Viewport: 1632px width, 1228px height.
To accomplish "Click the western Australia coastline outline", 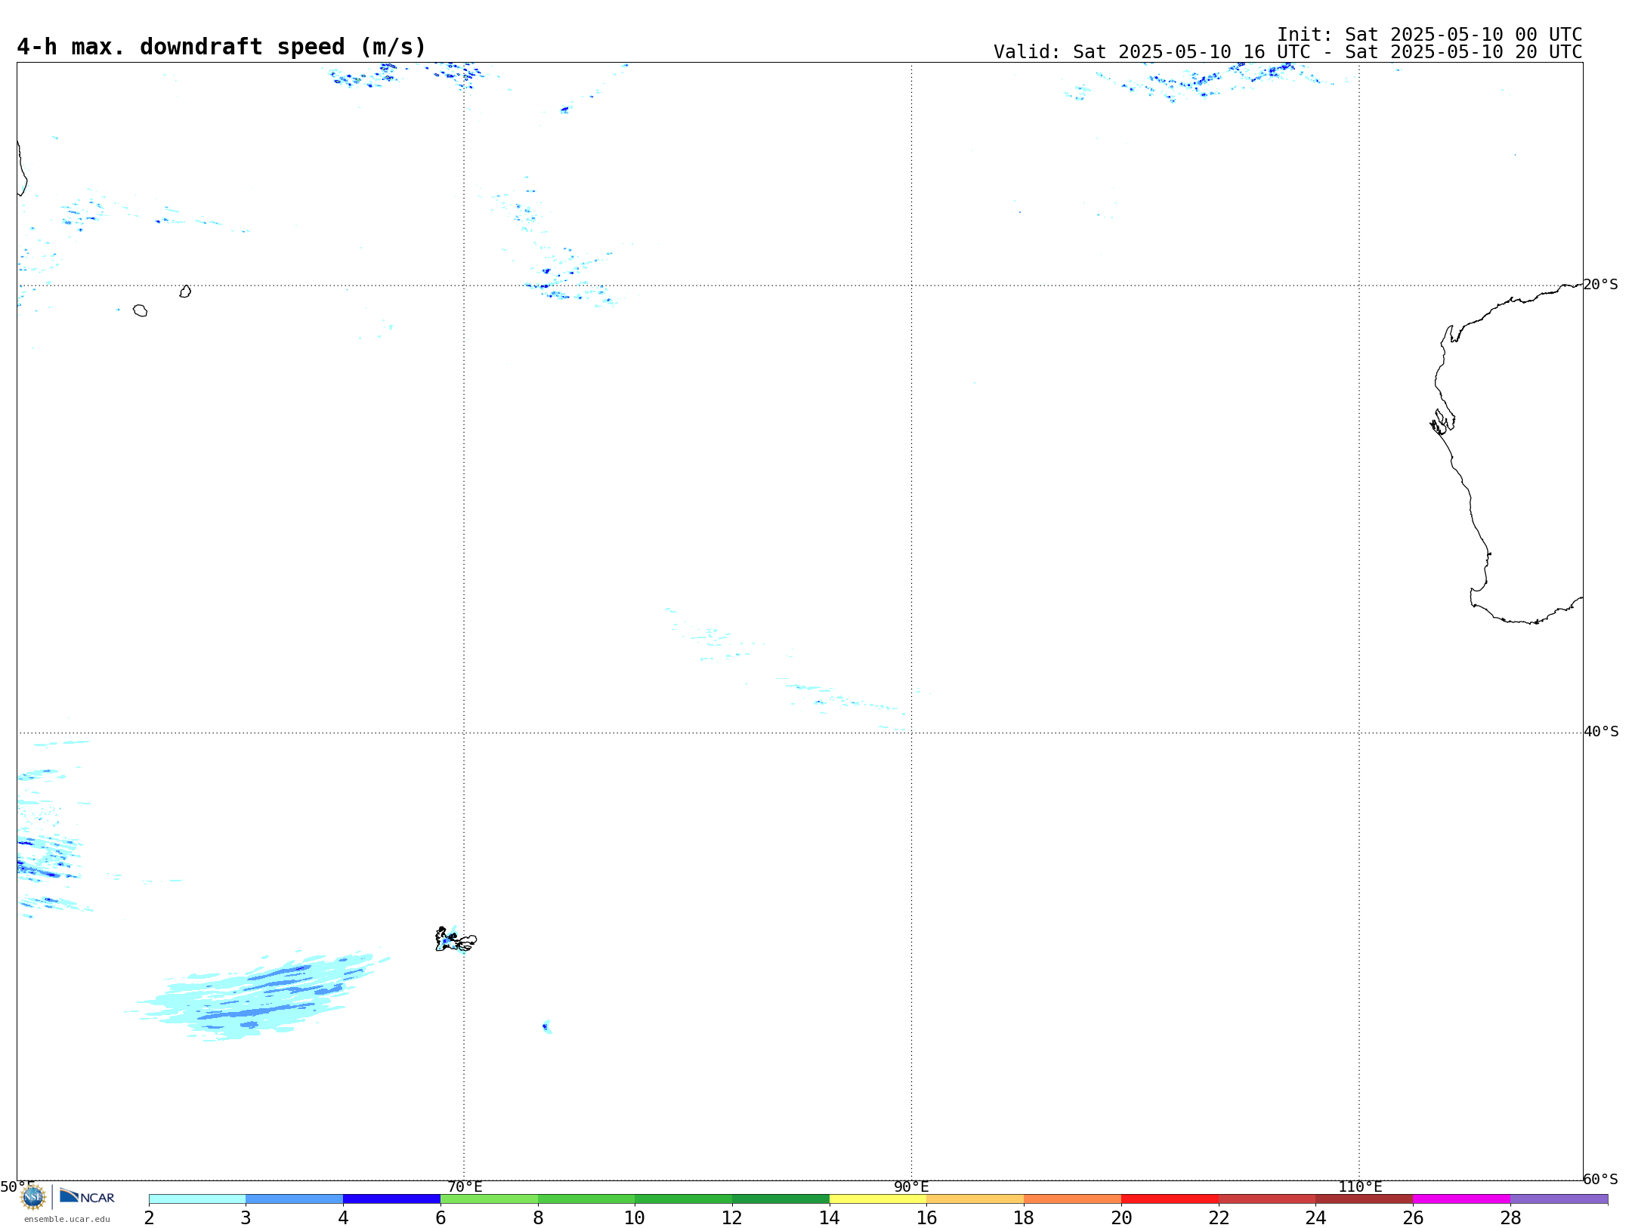I will [1470, 483].
